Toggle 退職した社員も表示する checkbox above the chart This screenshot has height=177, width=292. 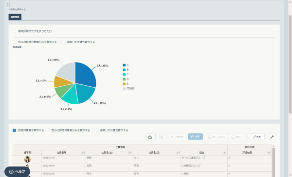(x=63, y=42)
